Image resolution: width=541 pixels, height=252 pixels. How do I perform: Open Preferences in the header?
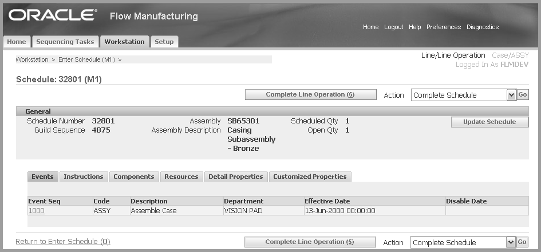click(x=444, y=27)
